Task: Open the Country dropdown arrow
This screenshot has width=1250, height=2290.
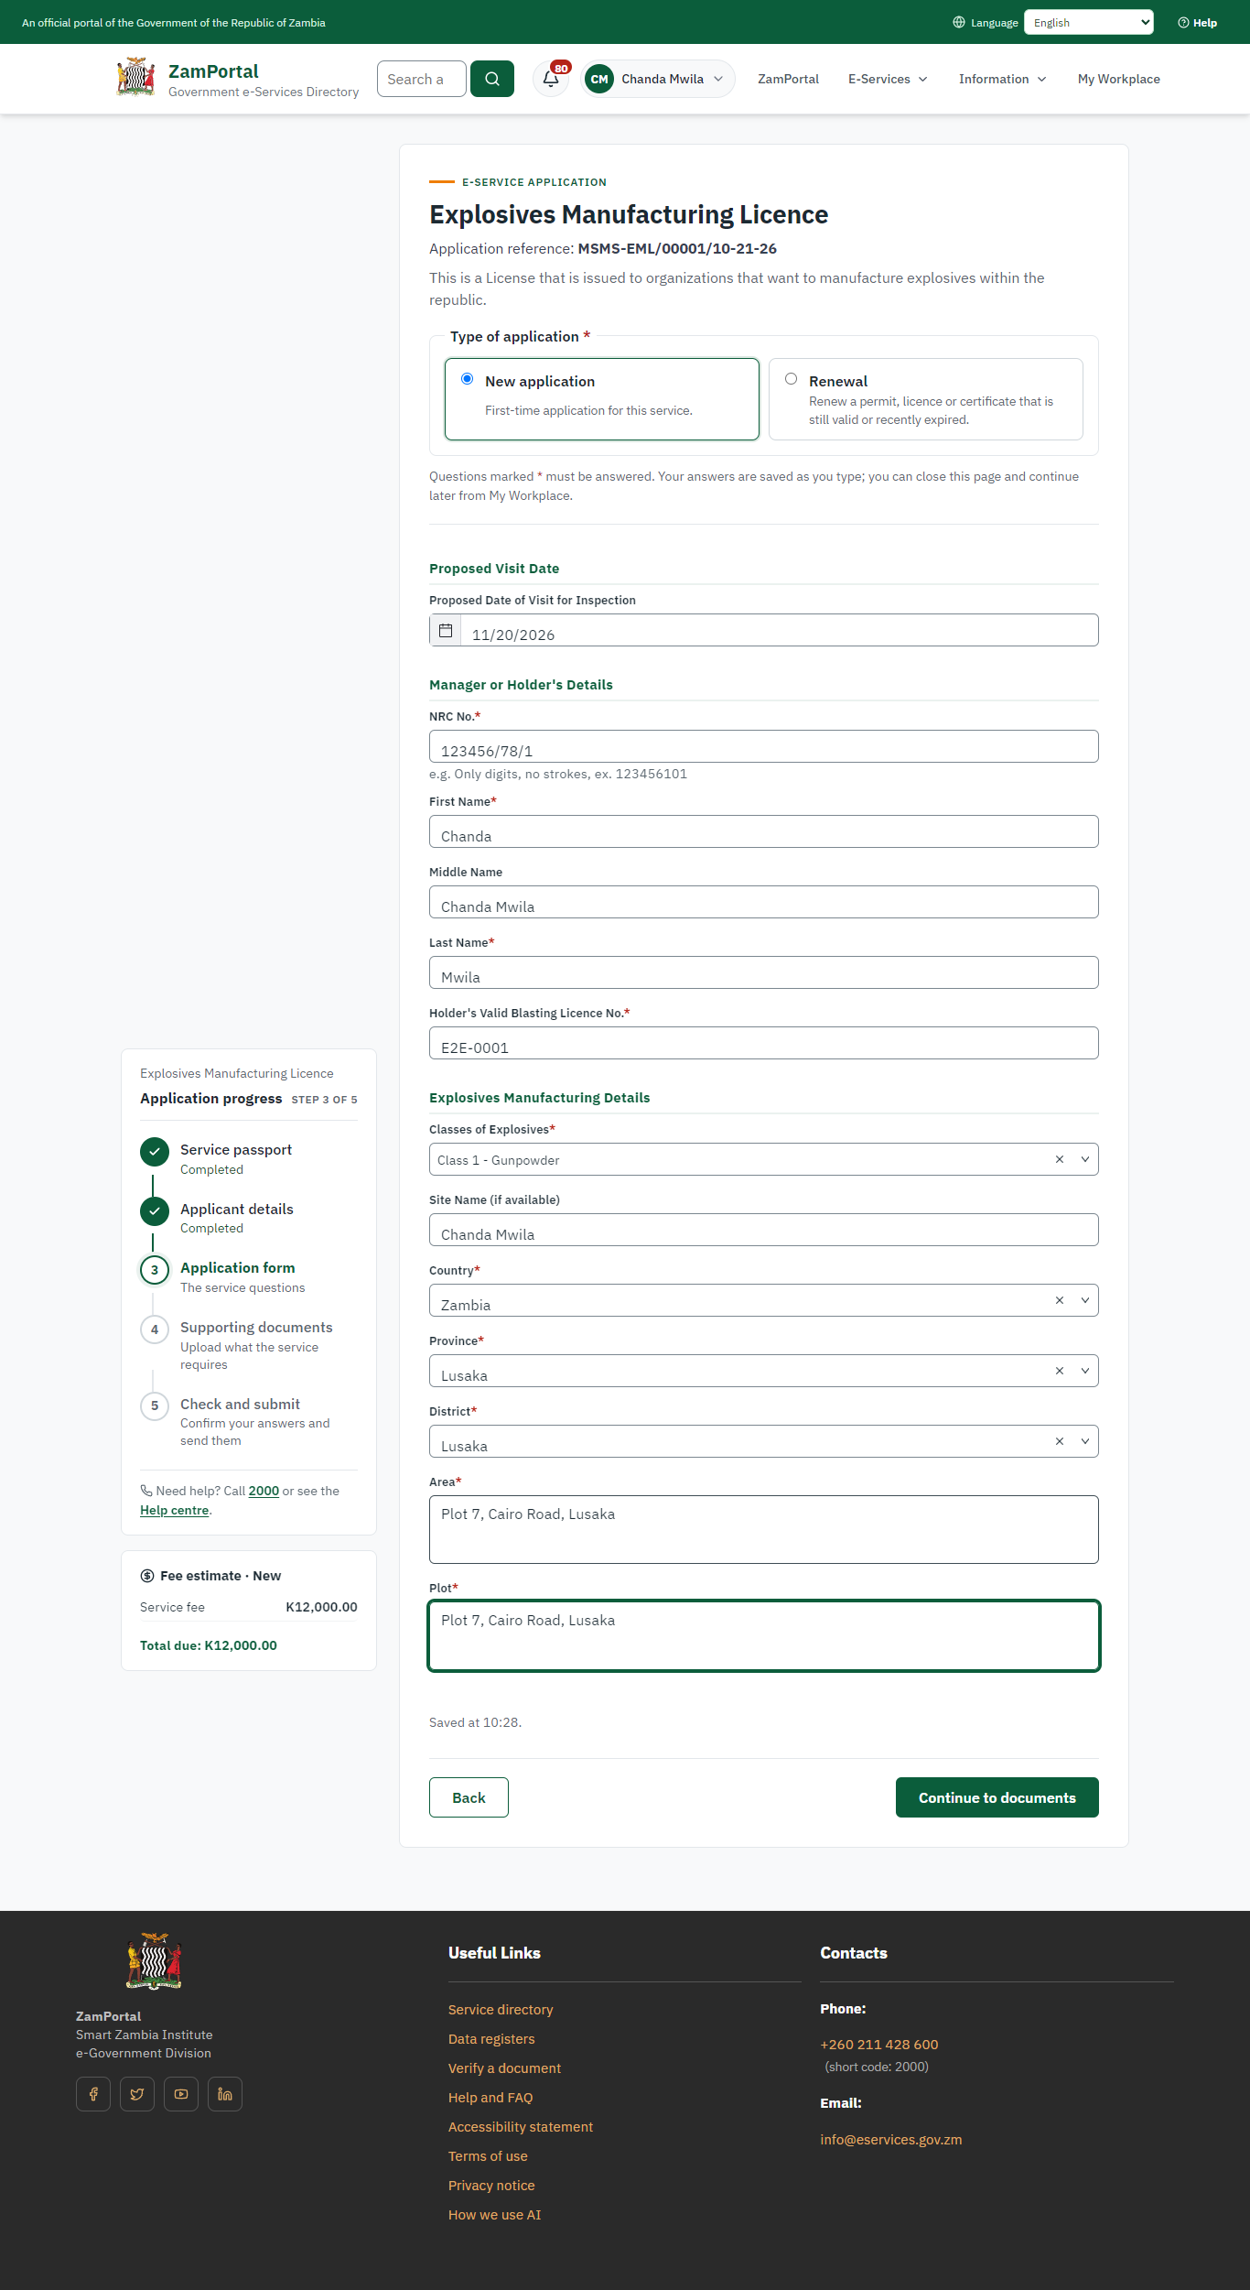Action: [x=1085, y=1300]
